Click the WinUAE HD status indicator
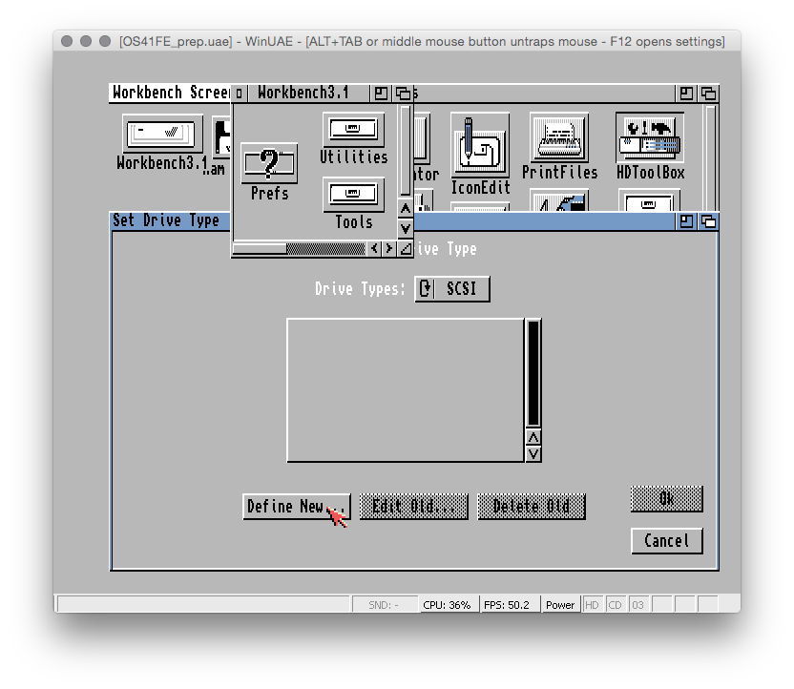The height and width of the screenshot is (689, 794). tap(592, 605)
